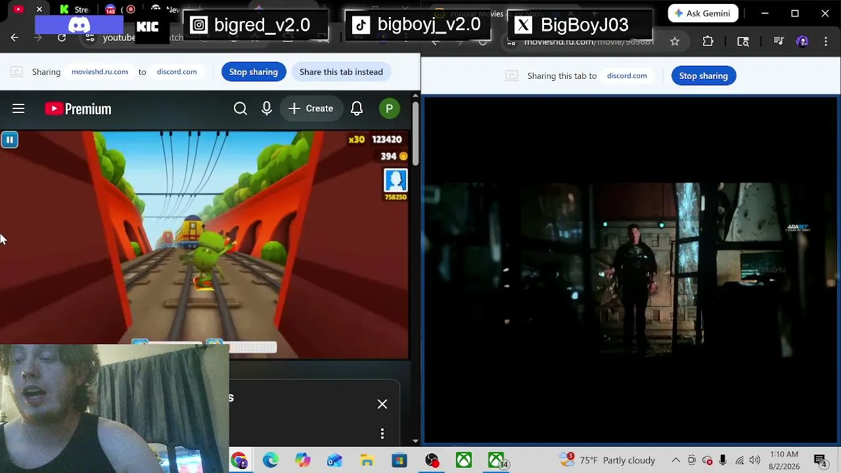Reload the left browser window page
The height and width of the screenshot is (473, 841).
(x=62, y=37)
